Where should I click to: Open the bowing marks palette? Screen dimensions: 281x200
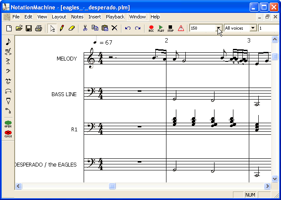(x=8, y=101)
